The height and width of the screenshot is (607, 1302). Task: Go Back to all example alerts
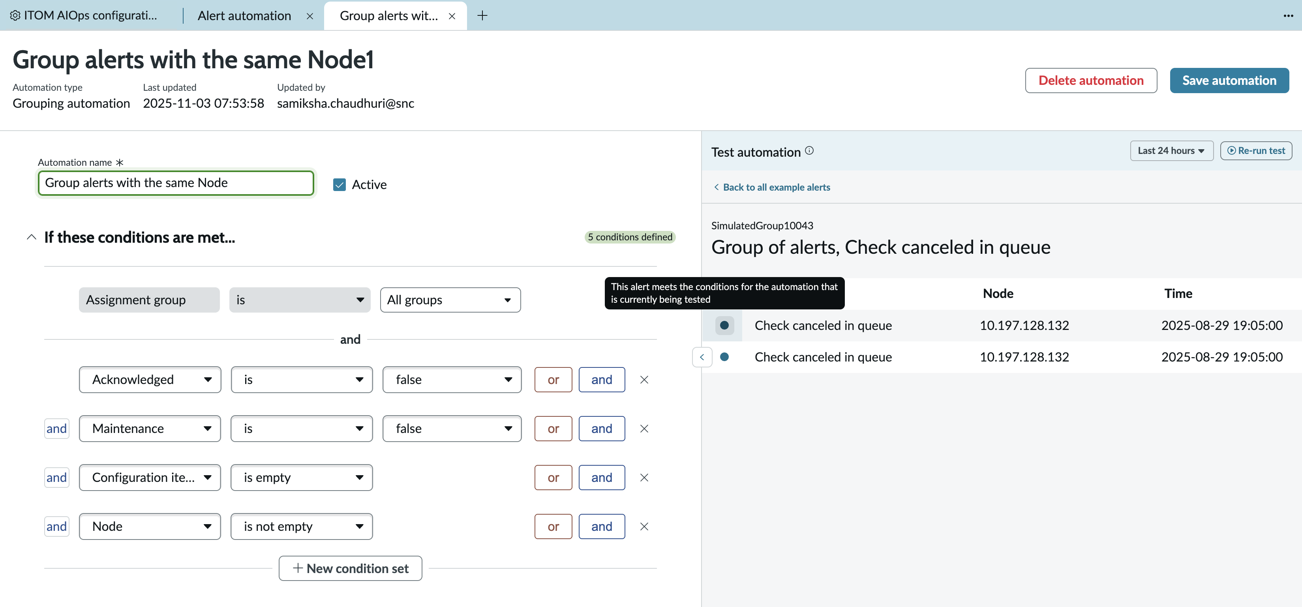(772, 187)
